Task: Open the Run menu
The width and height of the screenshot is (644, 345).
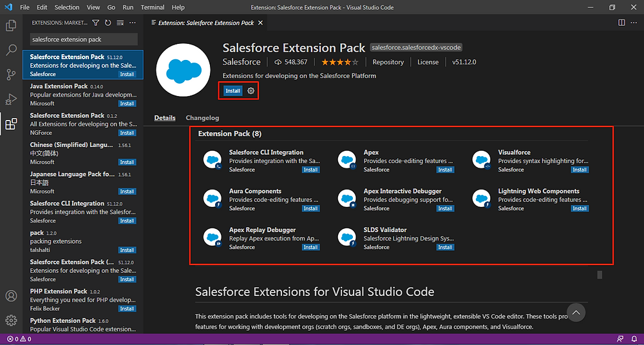Action: pyautogui.click(x=128, y=7)
